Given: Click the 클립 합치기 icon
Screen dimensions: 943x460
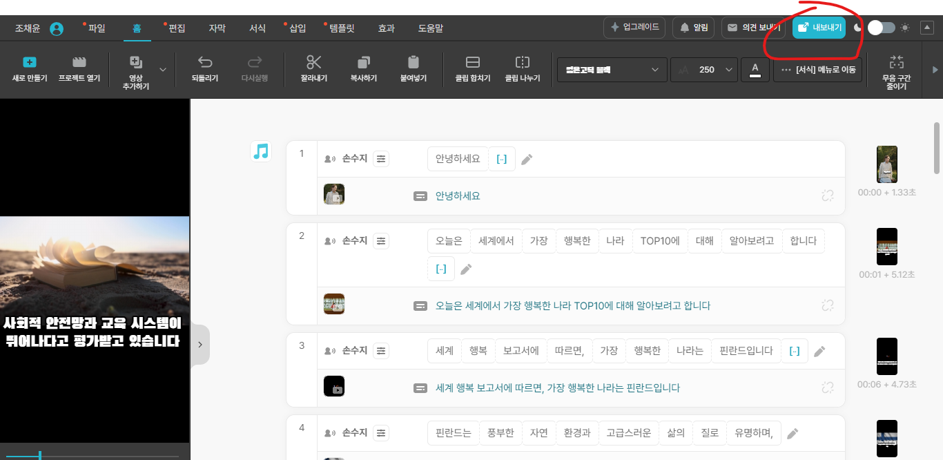Looking at the screenshot, I should [473, 61].
